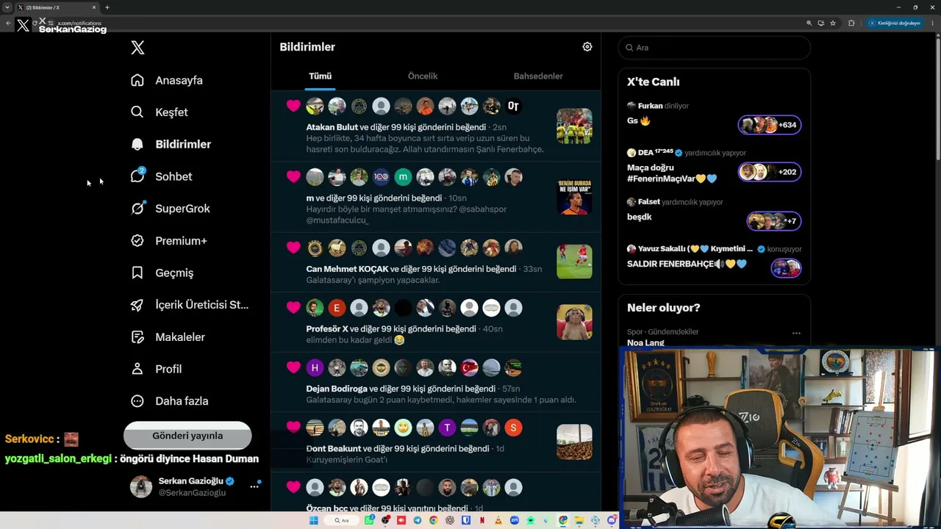Expand the Daha fazla menu

(170, 401)
